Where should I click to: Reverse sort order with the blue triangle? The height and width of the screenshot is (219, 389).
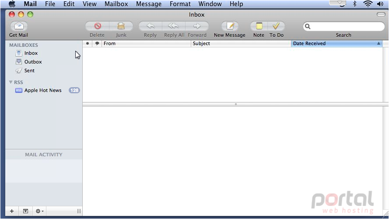(x=378, y=43)
